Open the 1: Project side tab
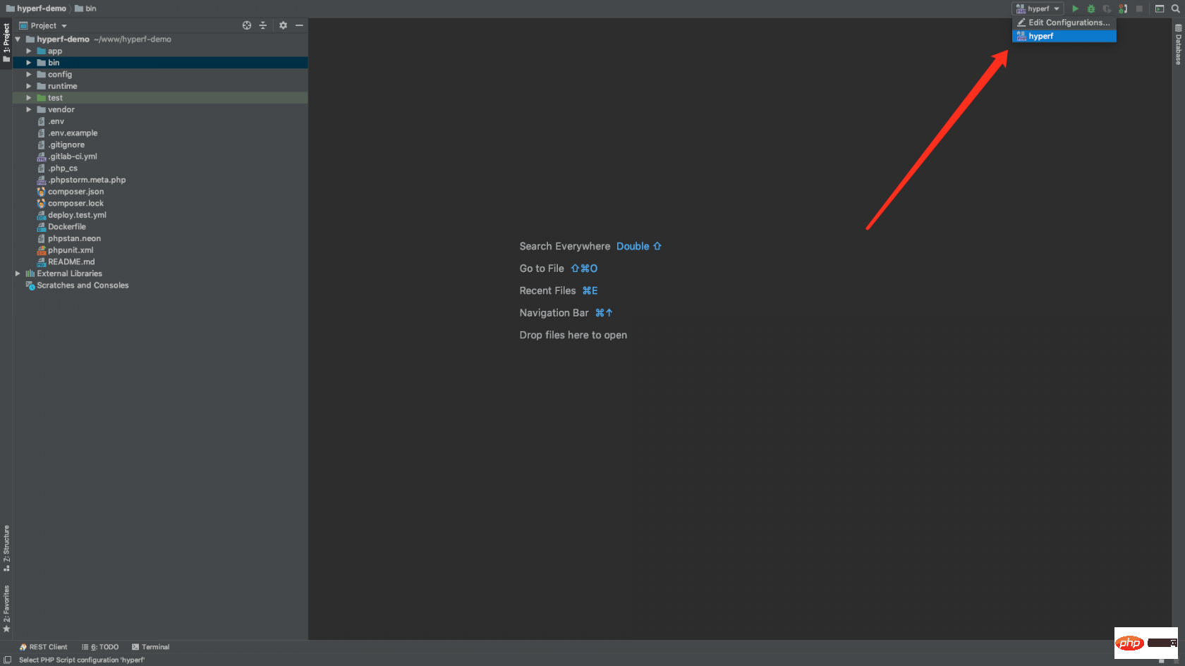Image resolution: width=1185 pixels, height=666 pixels. coord(6,43)
